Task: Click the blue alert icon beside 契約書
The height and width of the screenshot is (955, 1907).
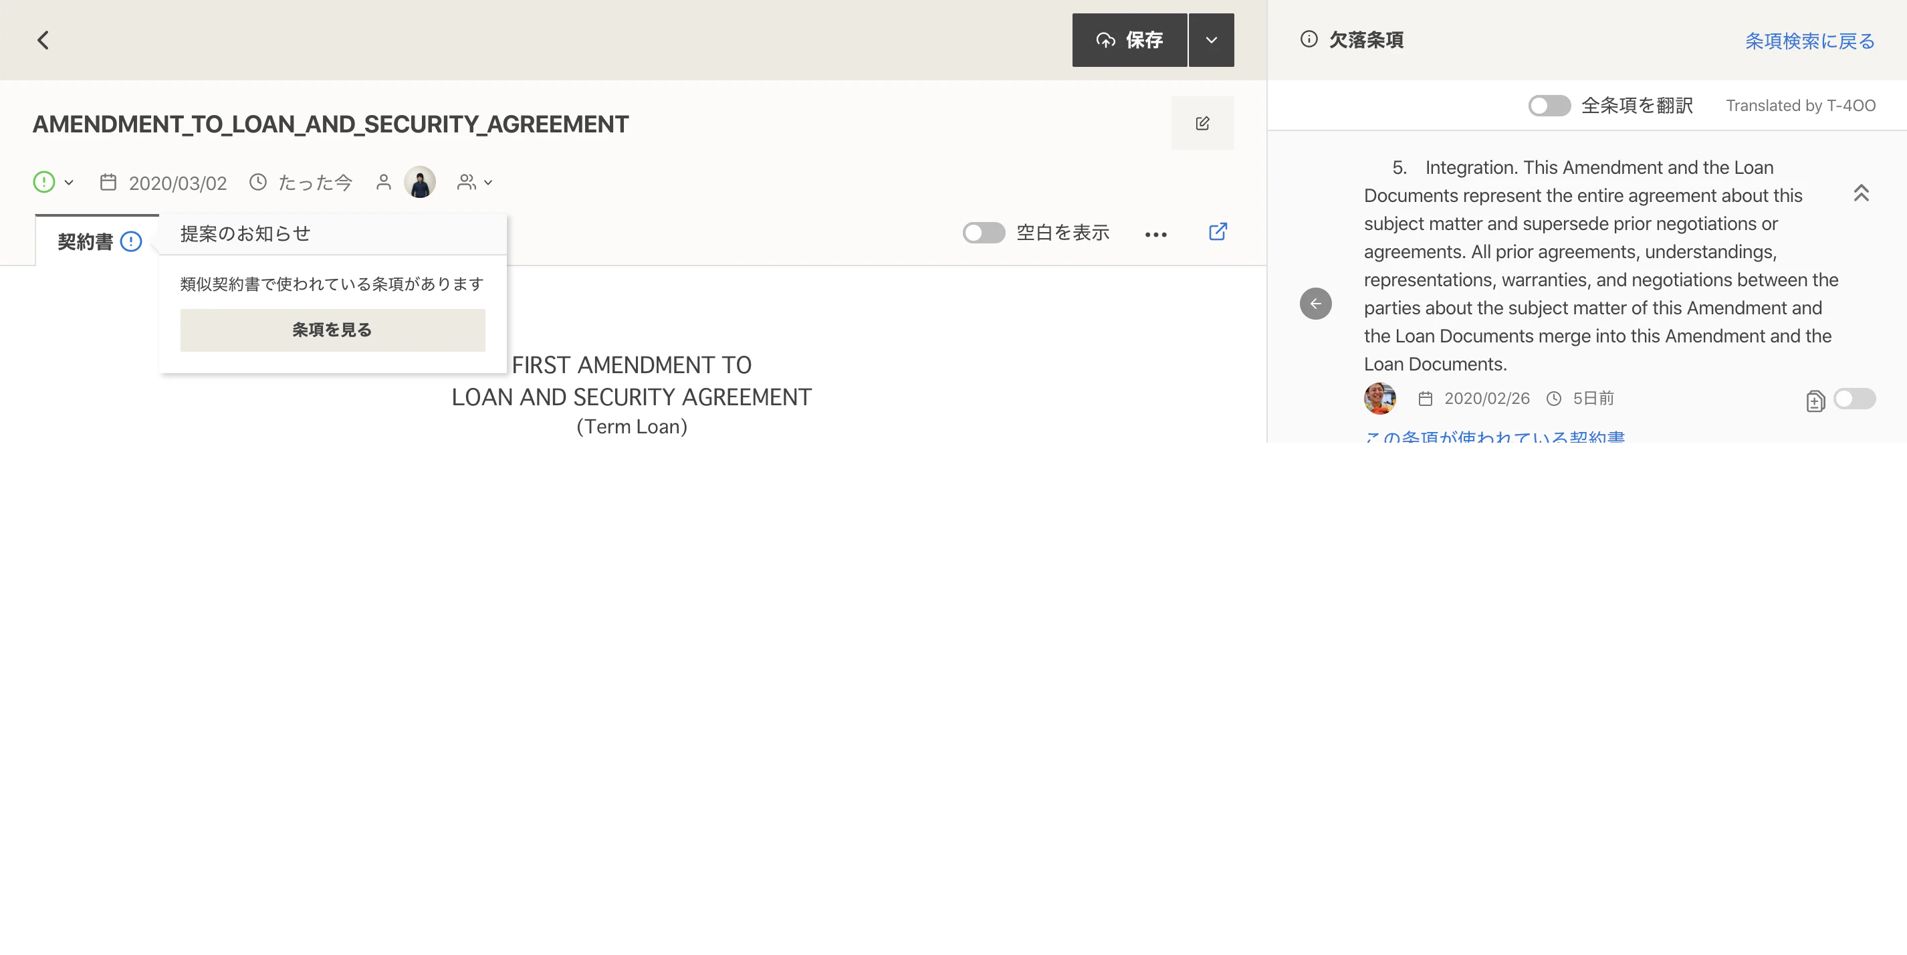Action: (131, 241)
